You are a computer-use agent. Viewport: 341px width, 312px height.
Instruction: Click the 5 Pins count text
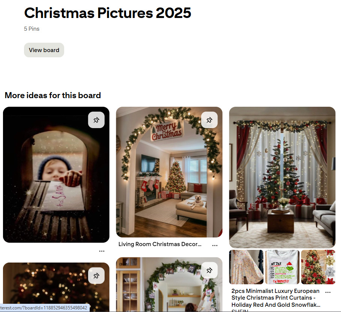(32, 29)
